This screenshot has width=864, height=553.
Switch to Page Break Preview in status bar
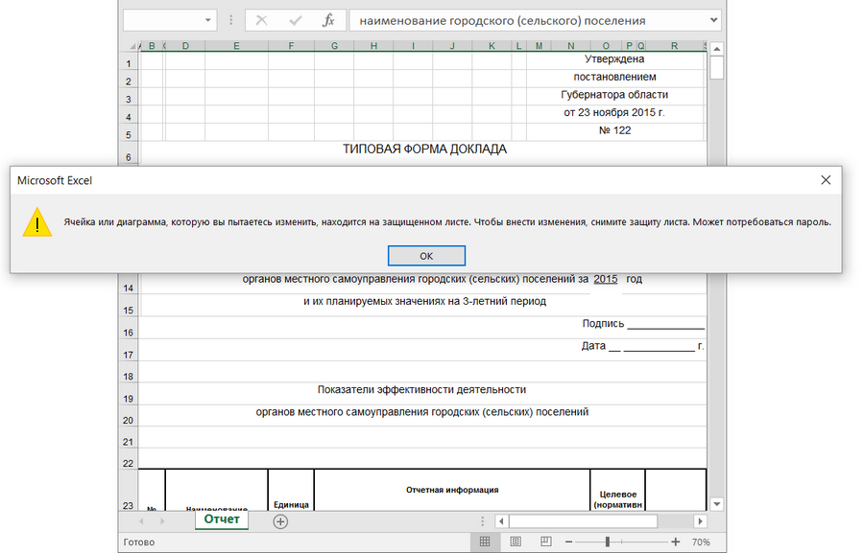546,541
